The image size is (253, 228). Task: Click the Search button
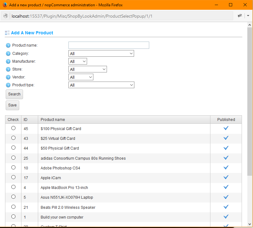(14, 94)
